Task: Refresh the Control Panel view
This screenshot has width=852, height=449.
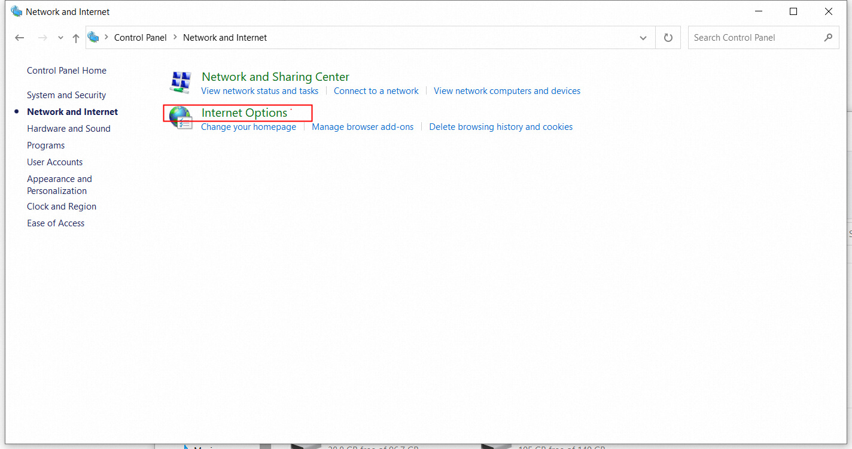Action: point(668,38)
